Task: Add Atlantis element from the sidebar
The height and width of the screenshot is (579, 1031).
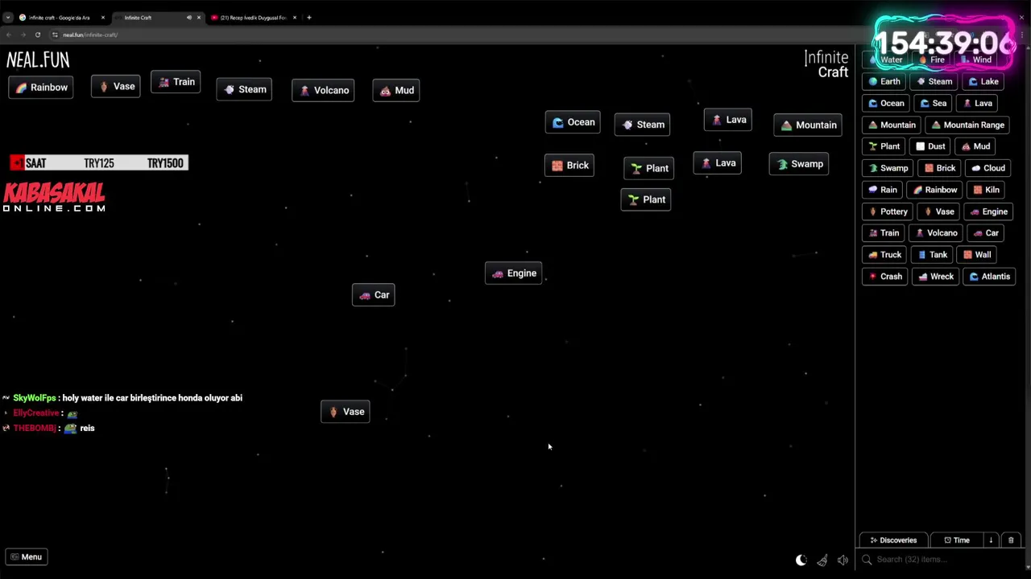Action: point(989,277)
